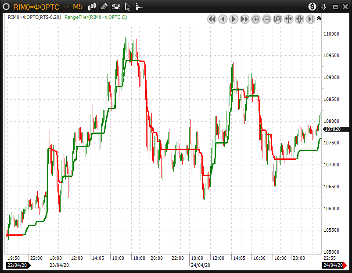Select the RangeFiler indicator label
The height and width of the screenshot is (273, 352).
96,17
